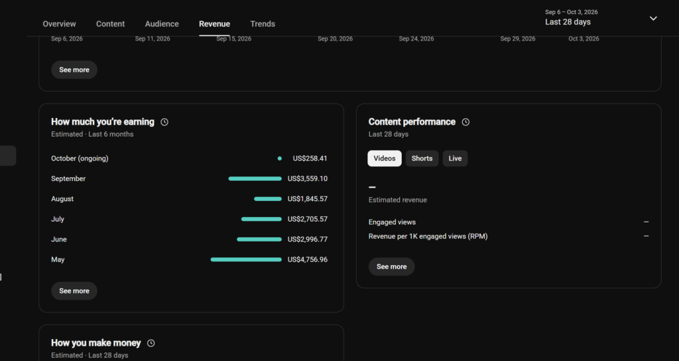679x361 pixels.
Task: Click the US$1,845.57 August amount
Action: click(308, 199)
